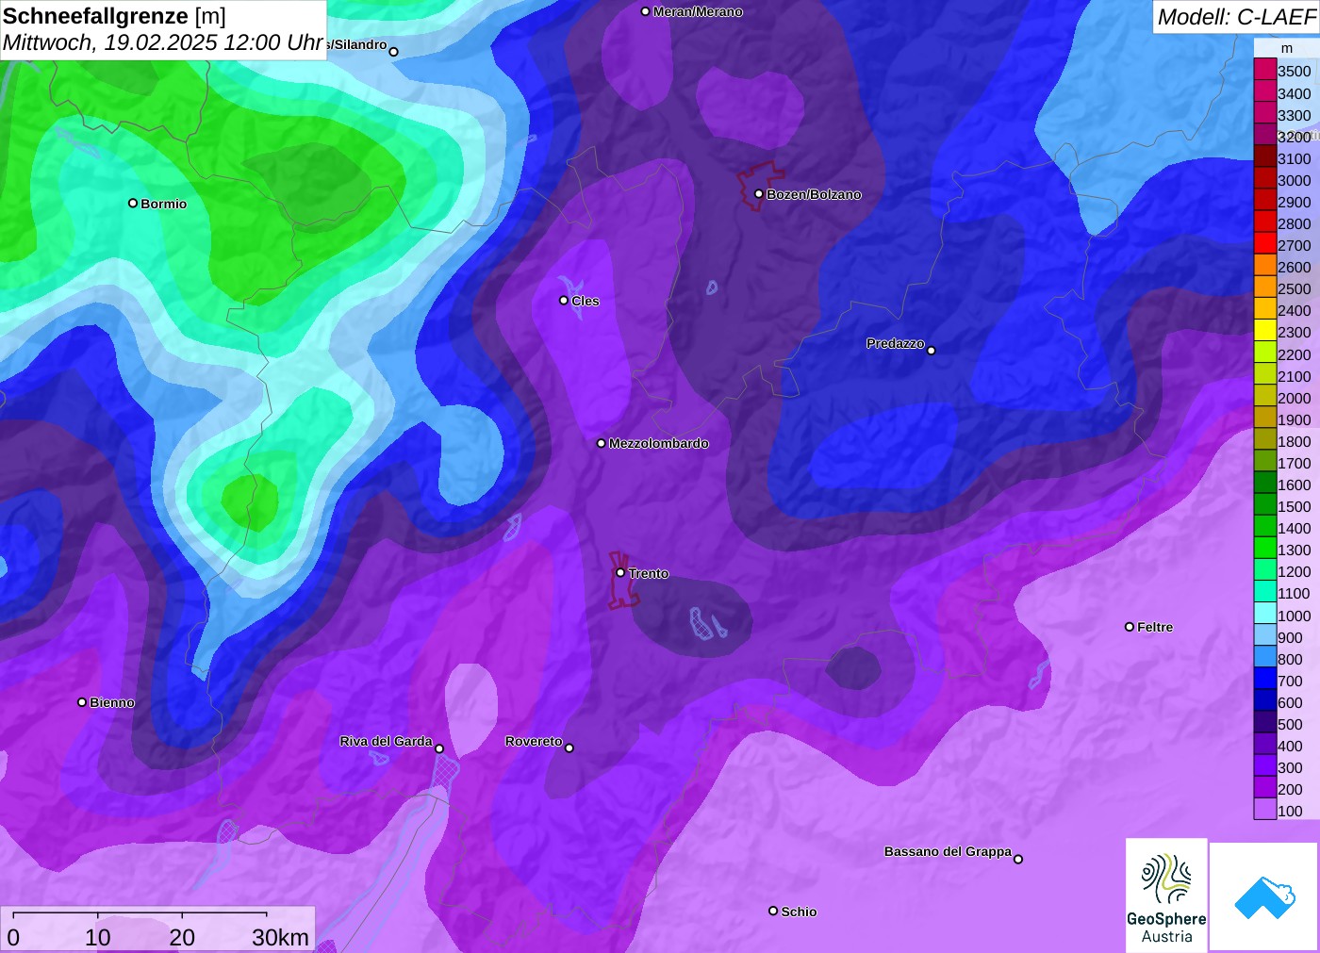1320x953 pixels.
Task: Click the Schneefallgrenze [m] title text
Action: pyautogui.click(x=114, y=16)
